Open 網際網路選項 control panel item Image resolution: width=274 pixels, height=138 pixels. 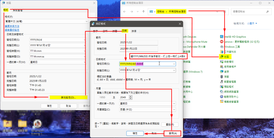tap(229, 92)
